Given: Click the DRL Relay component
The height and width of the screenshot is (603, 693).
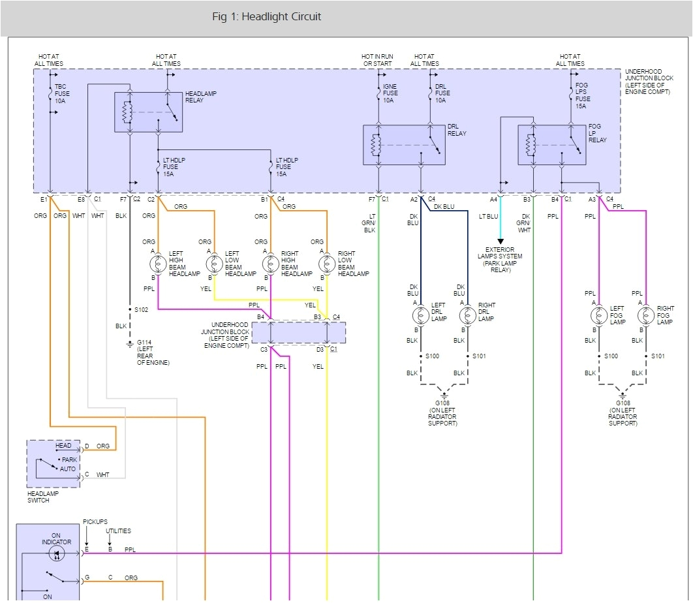Looking at the screenshot, I should (403, 145).
